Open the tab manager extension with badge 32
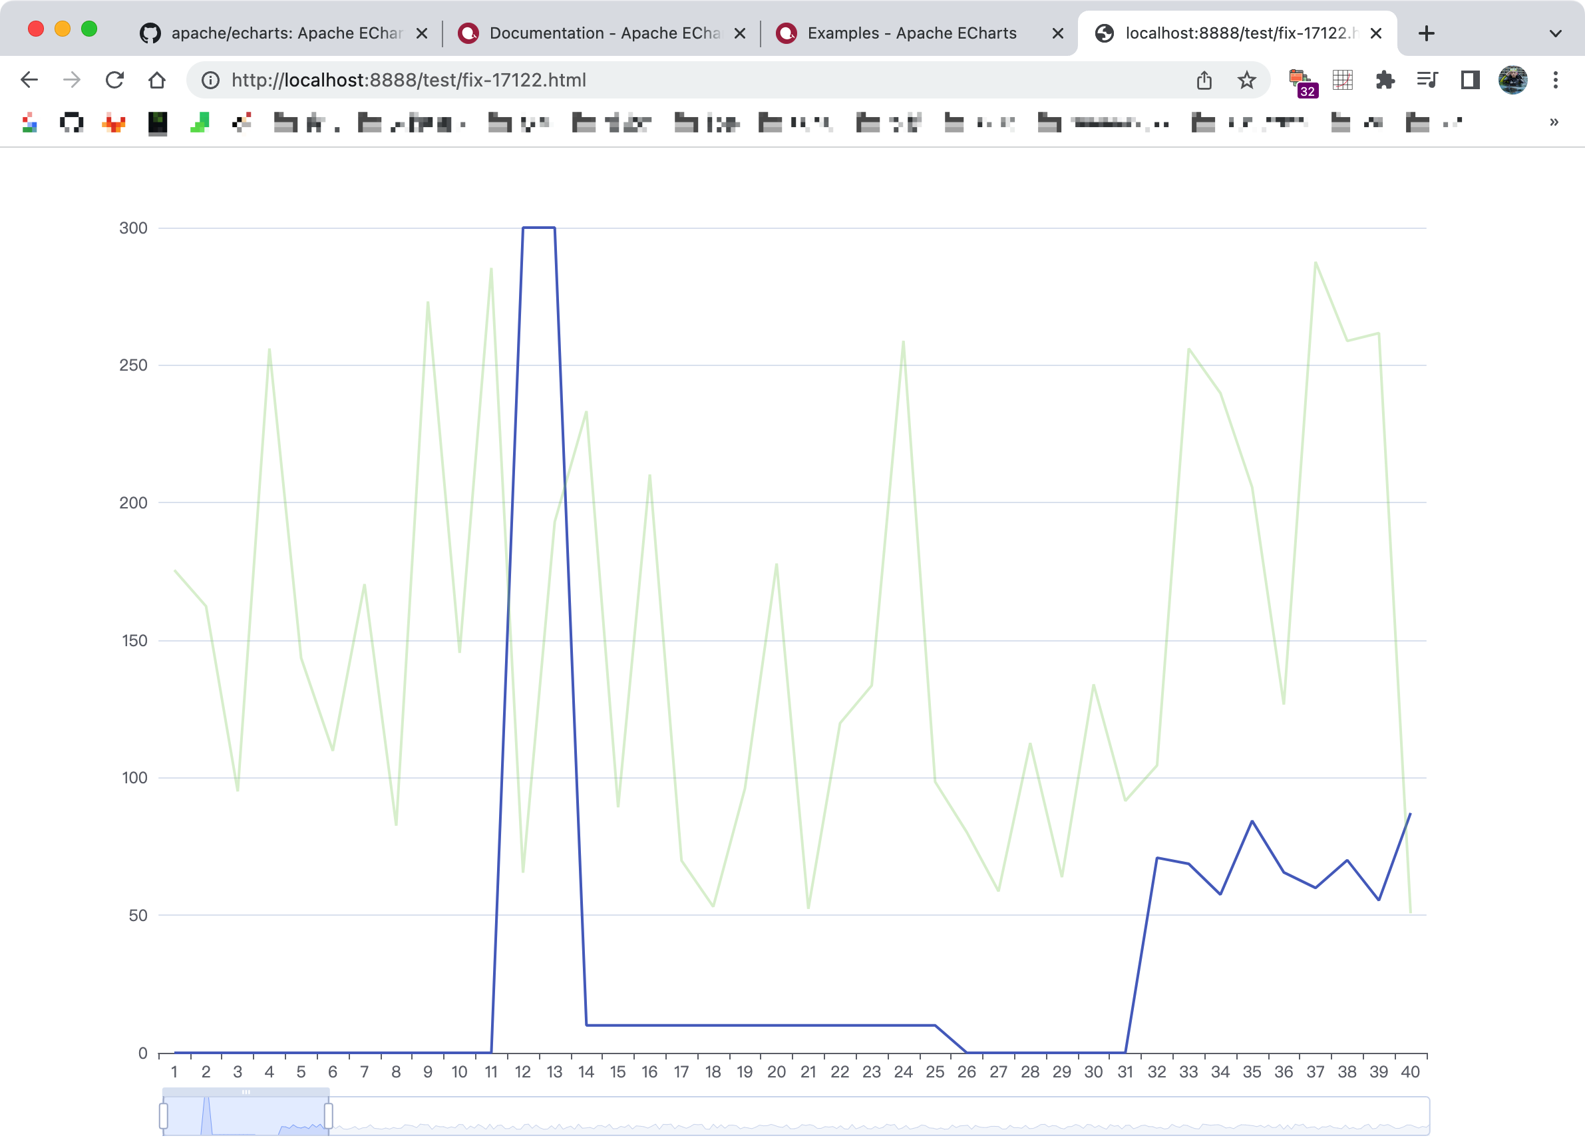This screenshot has width=1585, height=1146. pos(1302,80)
